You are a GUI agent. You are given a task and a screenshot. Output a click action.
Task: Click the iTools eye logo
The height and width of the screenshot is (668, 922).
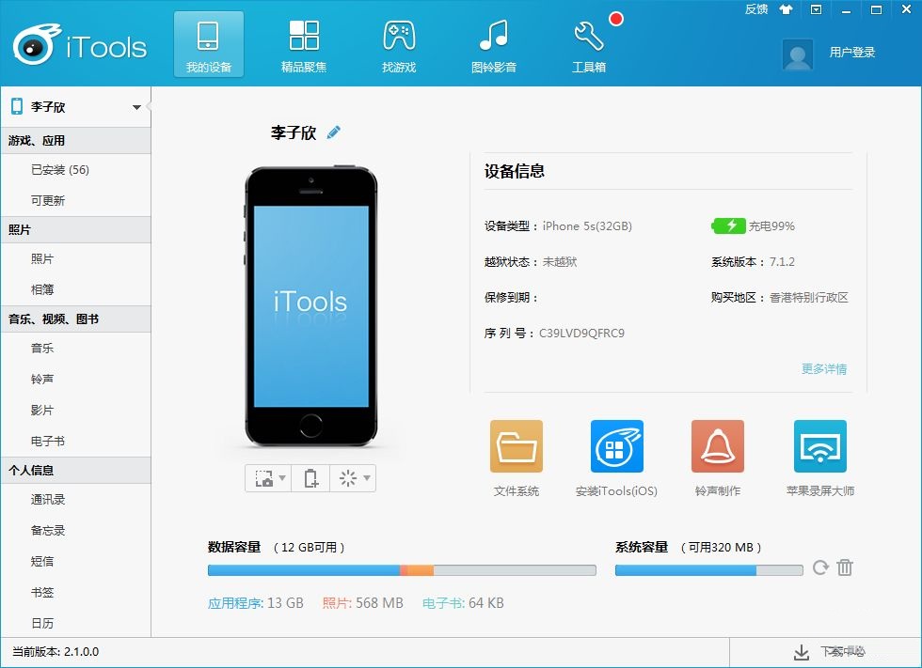pyautogui.click(x=37, y=44)
